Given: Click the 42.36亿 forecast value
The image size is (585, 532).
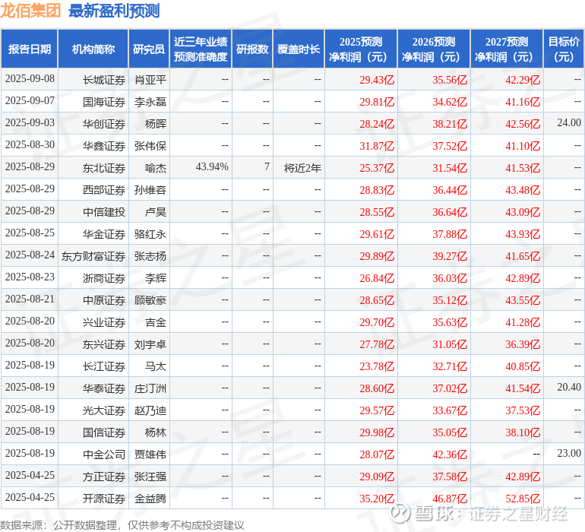Looking at the screenshot, I should [450, 454].
